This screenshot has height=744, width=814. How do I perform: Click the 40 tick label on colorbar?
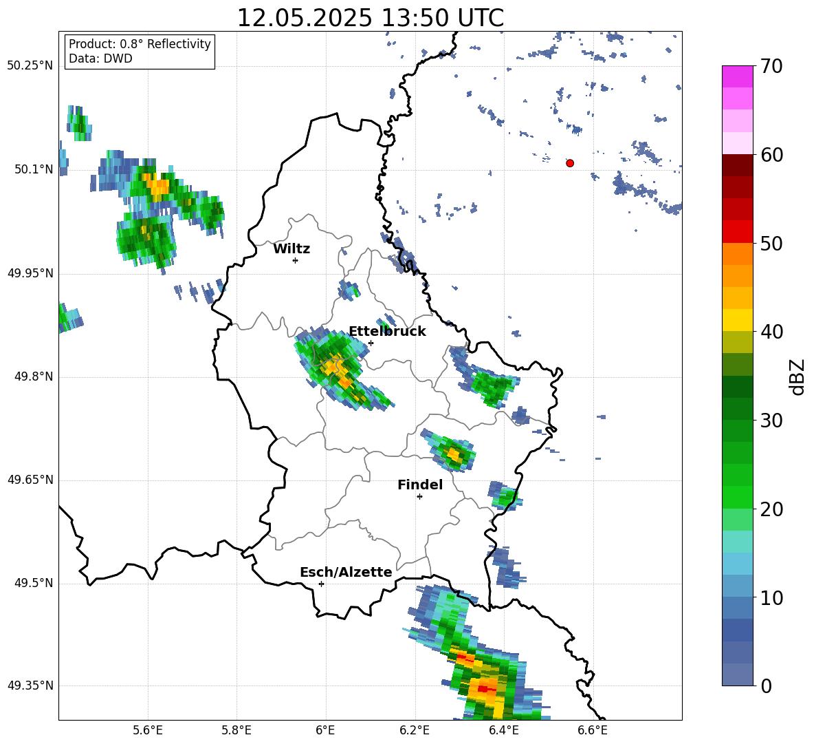(771, 332)
